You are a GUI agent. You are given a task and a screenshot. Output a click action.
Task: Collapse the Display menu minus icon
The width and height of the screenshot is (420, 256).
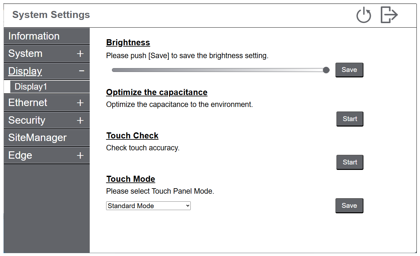tap(82, 71)
